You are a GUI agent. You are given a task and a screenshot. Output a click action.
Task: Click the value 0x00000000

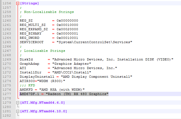67,21
